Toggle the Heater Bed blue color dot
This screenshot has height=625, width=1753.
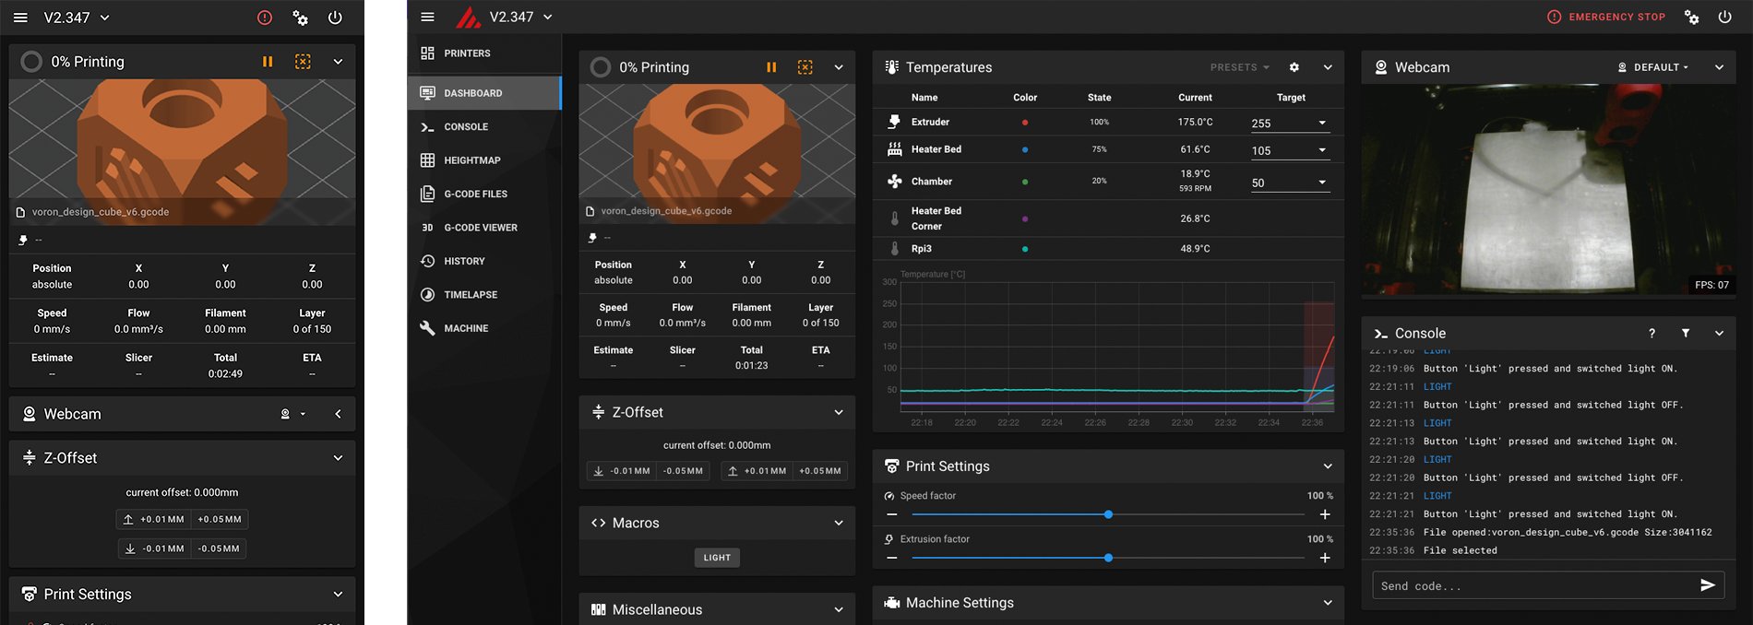tap(1025, 149)
